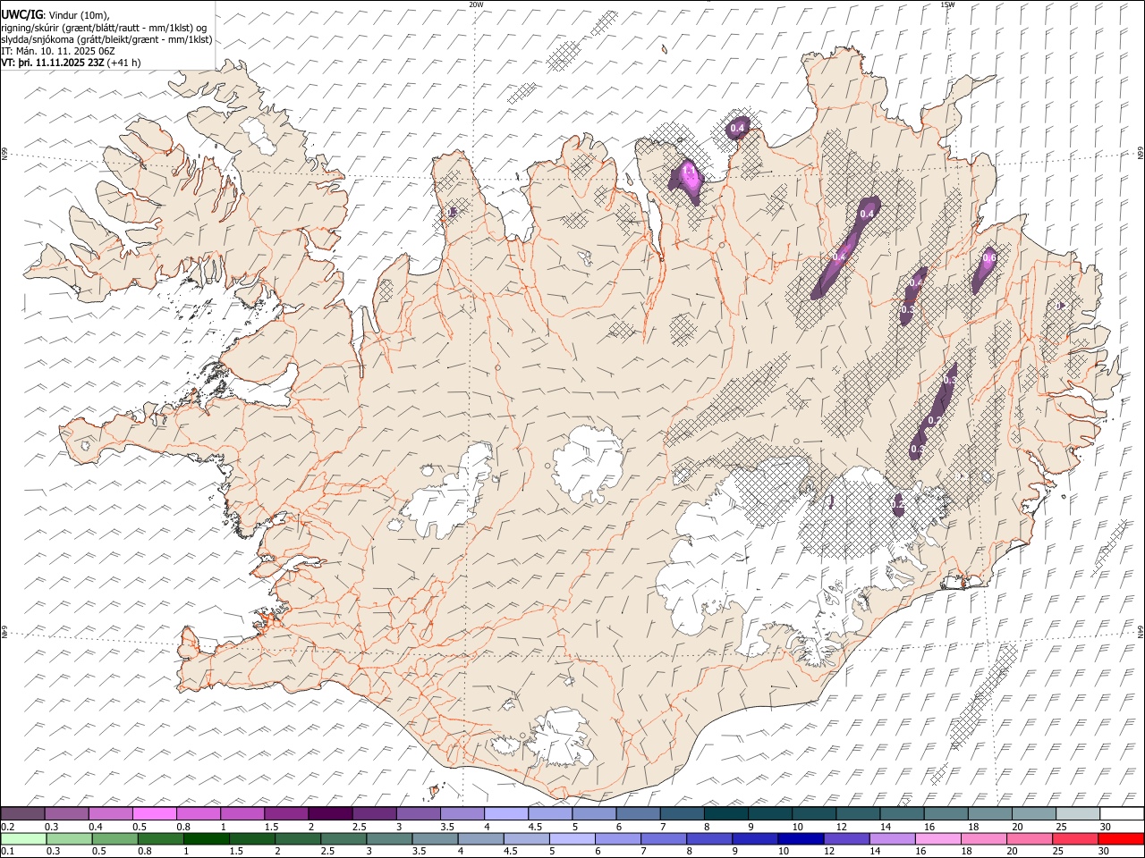Click the '3.5' number under the snow legend
Viewport: 1145px width, 858px height.
point(446,827)
